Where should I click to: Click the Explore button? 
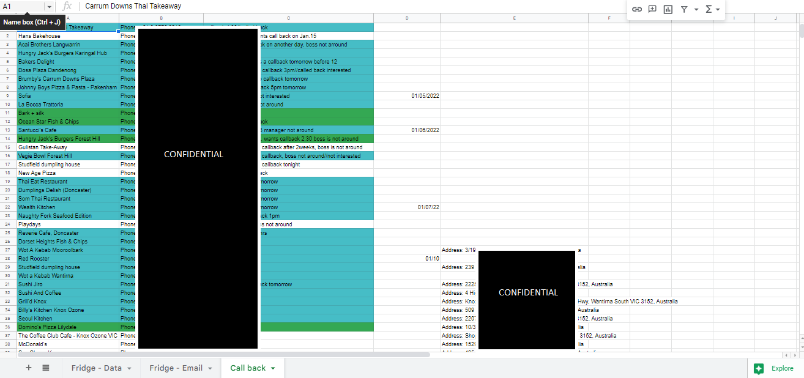pos(775,368)
